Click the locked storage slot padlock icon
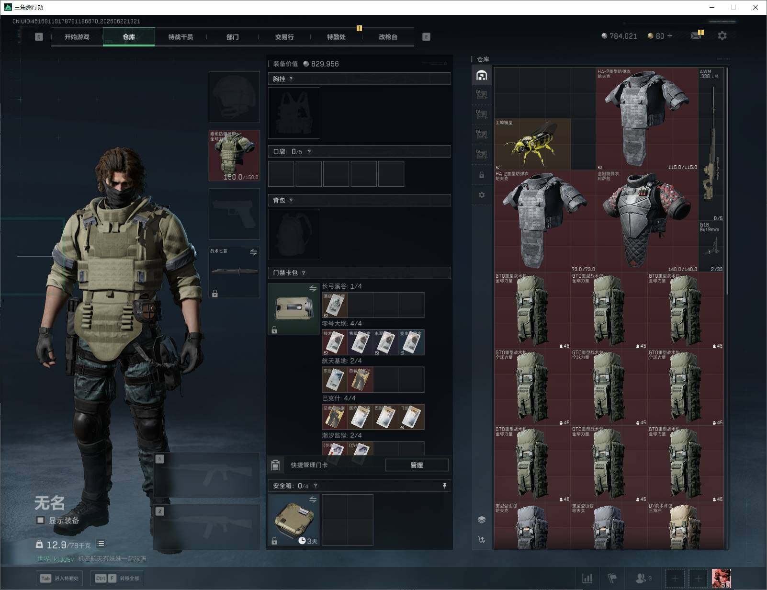Screen dimensions: 767x590 point(482,175)
